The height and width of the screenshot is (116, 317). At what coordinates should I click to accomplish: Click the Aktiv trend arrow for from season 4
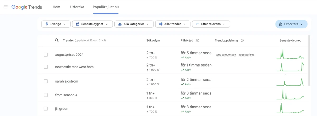click(x=182, y=98)
